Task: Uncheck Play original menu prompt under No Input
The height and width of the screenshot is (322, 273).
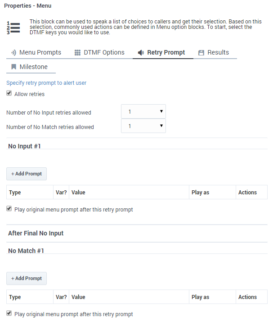Action: [9, 209]
